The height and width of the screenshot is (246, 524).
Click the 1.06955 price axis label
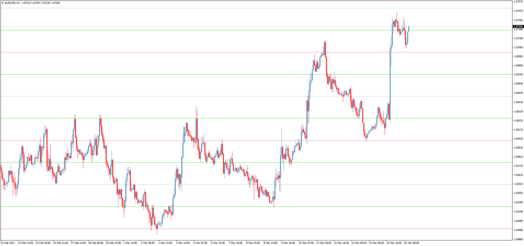pos(518,56)
